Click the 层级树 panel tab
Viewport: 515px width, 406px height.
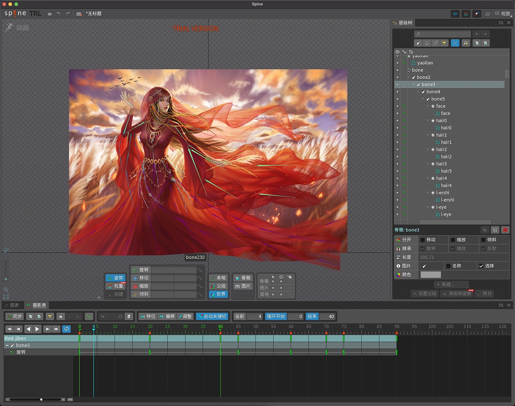tap(403, 23)
